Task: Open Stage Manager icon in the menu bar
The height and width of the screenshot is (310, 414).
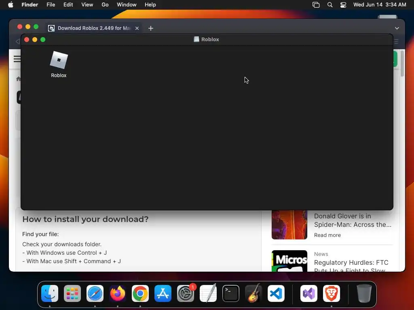Action: [316, 5]
